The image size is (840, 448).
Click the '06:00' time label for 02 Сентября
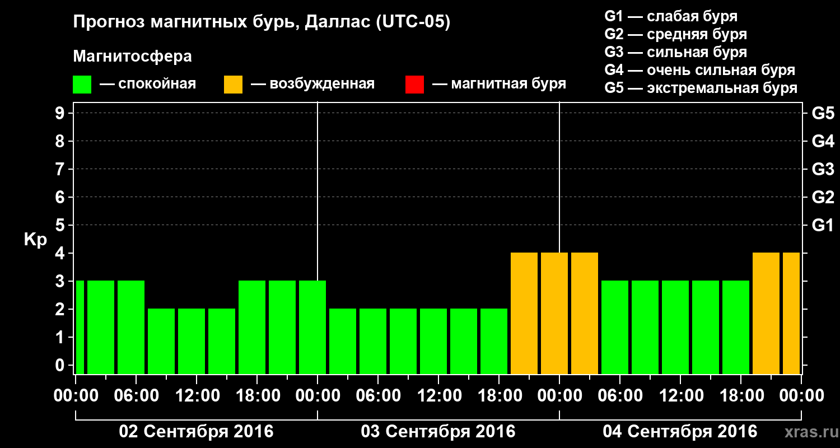tap(136, 396)
